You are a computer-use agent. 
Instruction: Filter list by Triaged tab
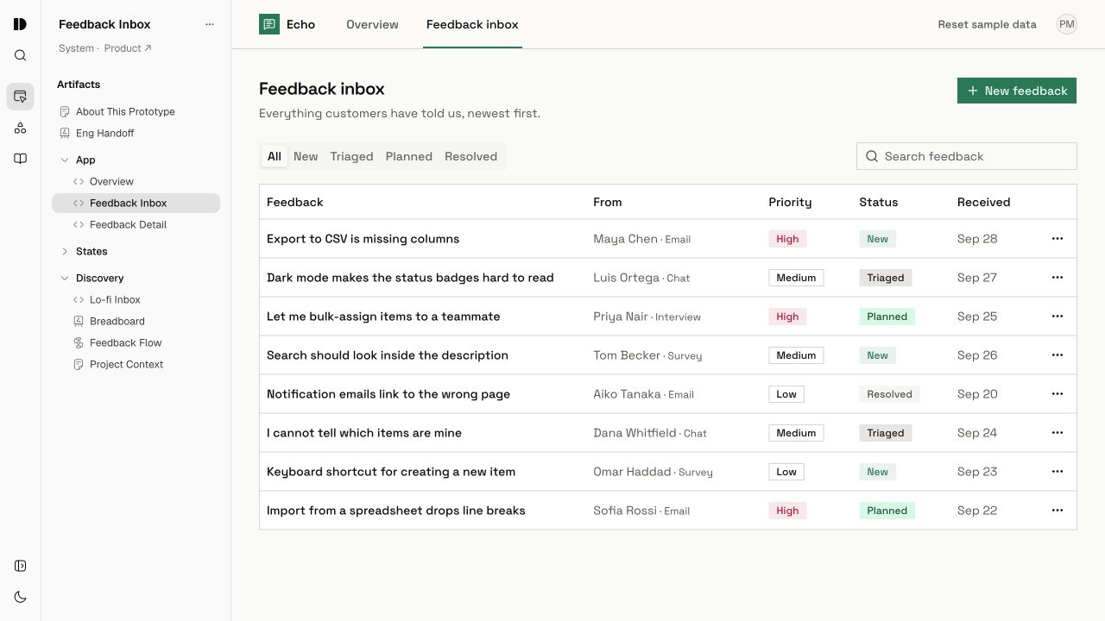coord(351,156)
